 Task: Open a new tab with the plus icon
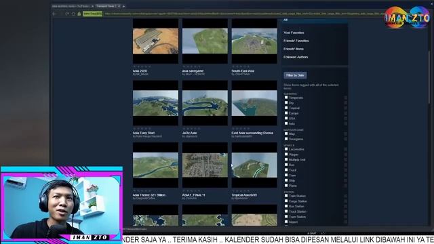pyautogui.click(x=123, y=6)
